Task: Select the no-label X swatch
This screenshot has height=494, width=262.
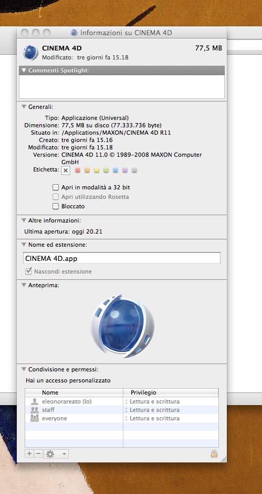Action: coord(66,170)
